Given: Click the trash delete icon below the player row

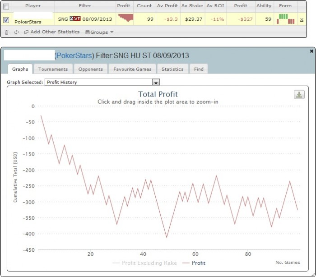Looking at the screenshot, I should coord(6,32).
